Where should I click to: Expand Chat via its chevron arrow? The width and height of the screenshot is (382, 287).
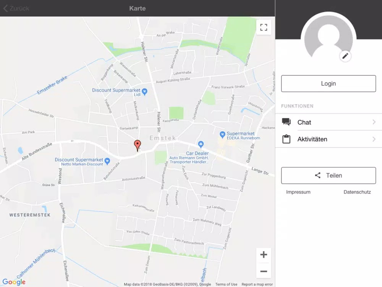(x=374, y=122)
